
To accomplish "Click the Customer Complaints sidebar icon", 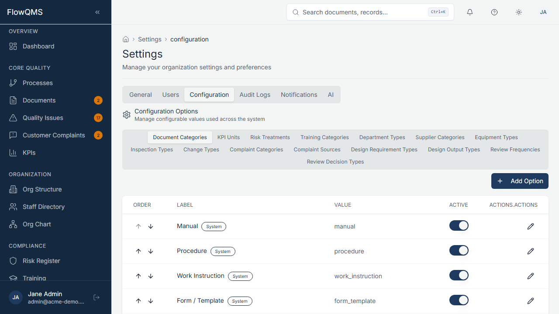I will coord(13,135).
